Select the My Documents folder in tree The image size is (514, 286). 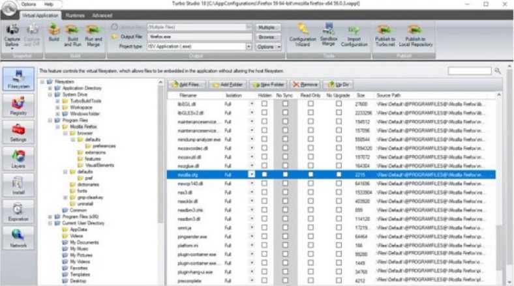click(x=84, y=242)
